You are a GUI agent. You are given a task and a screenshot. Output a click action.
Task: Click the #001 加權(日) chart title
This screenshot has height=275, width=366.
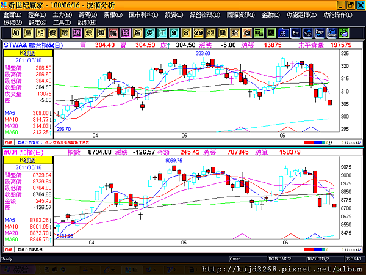click(24, 152)
